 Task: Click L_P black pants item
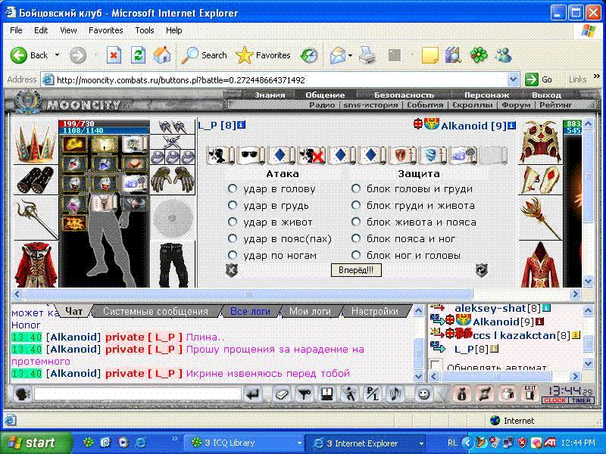tap(173, 264)
